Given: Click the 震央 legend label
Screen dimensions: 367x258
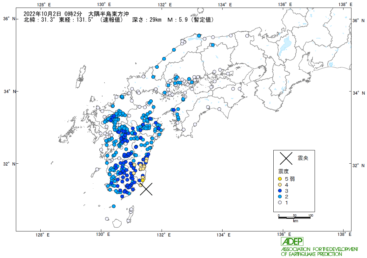Looking at the screenshot, I should pos(303,158).
